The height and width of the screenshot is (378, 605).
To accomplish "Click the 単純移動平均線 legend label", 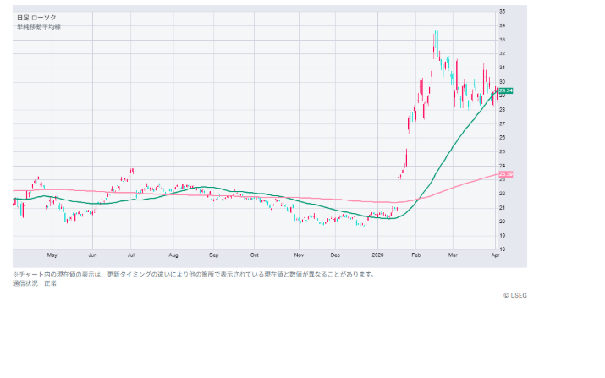I will [39, 26].
